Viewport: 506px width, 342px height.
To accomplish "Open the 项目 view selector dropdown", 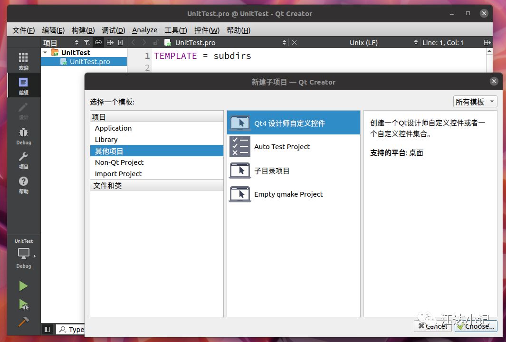I will coord(61,42).
